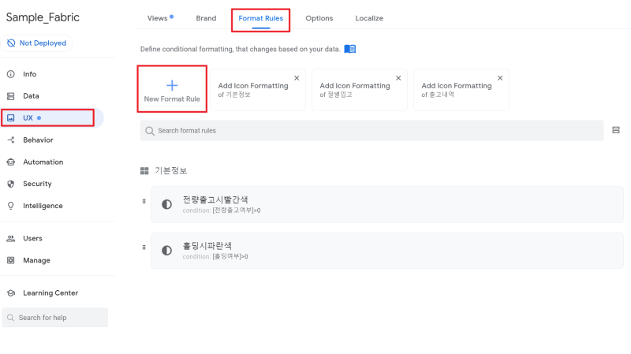
Task: Switch to the Brand tab
Action: (x=206, y=18)
